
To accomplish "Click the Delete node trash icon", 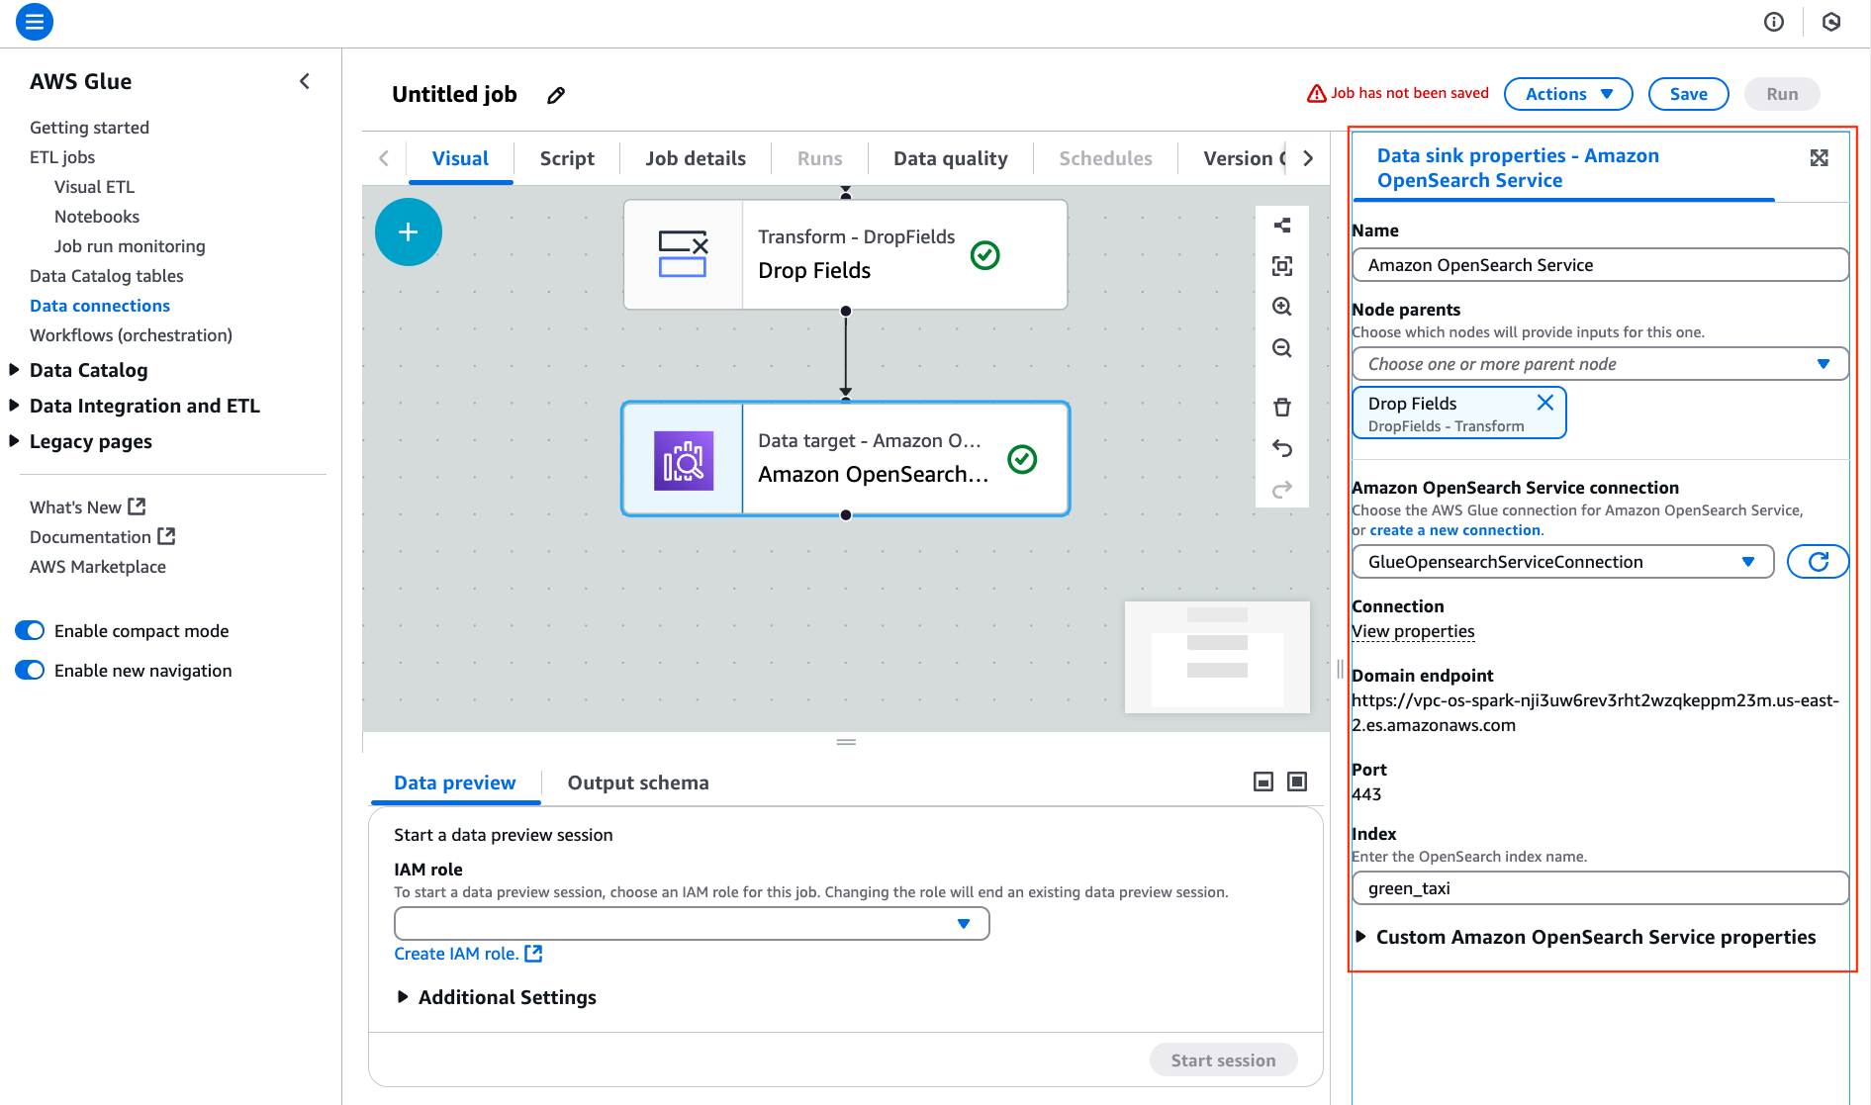I will tap(1282, 407).
